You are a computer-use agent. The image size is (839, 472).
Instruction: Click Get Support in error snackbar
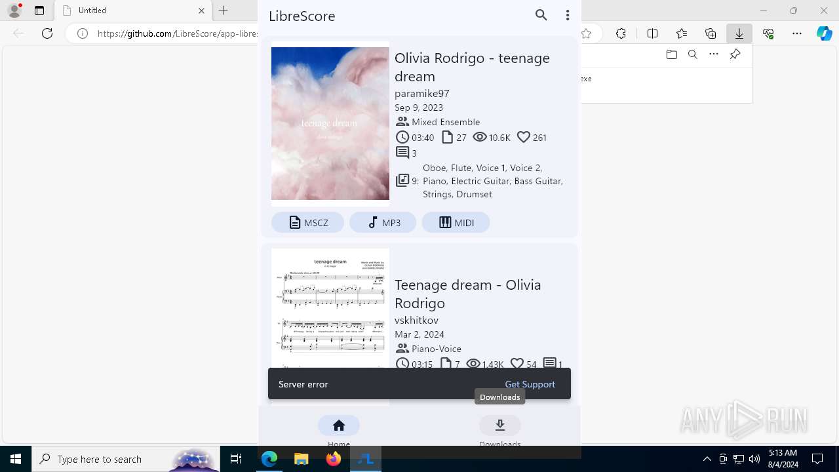coord(530,384)
